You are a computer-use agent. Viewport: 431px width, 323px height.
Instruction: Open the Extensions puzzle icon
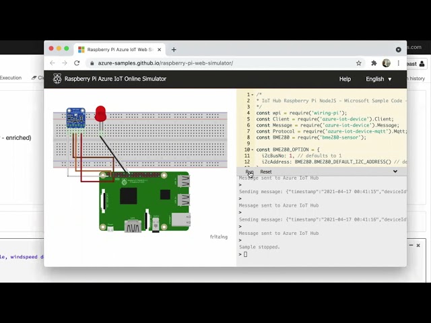coord(374,63)
